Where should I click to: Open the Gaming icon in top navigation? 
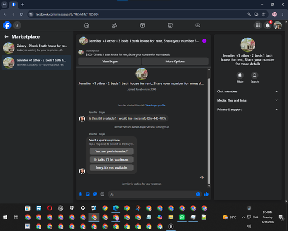pos(198,25)
